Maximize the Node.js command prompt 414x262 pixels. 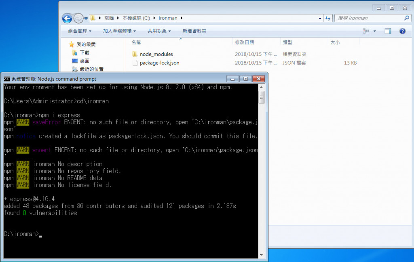(x=245, y=79)
